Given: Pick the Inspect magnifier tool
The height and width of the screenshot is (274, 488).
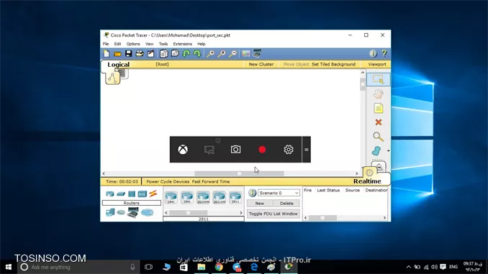Looking at the screenshot, I should click(378, 137).
